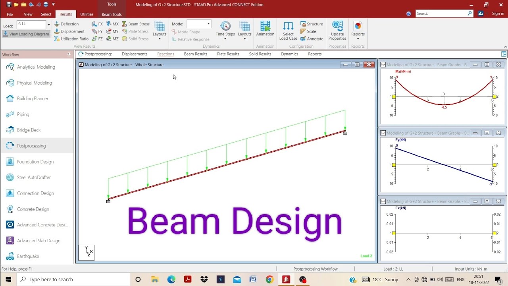Open the Select ribbon tab

pyautogui.click(x=46, y=14)
